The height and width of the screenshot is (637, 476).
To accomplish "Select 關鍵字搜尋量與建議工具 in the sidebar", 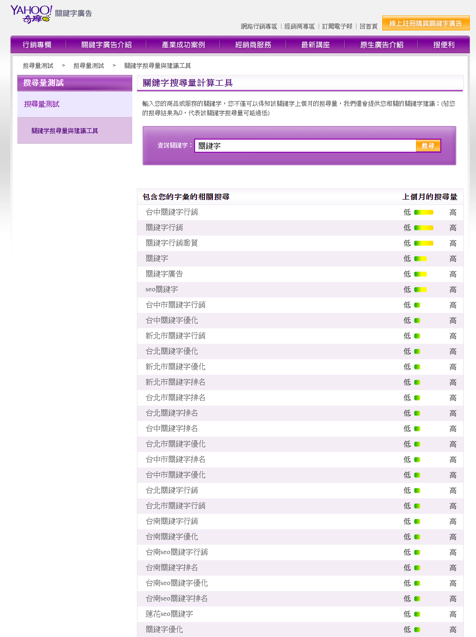I will click(65, 131).
